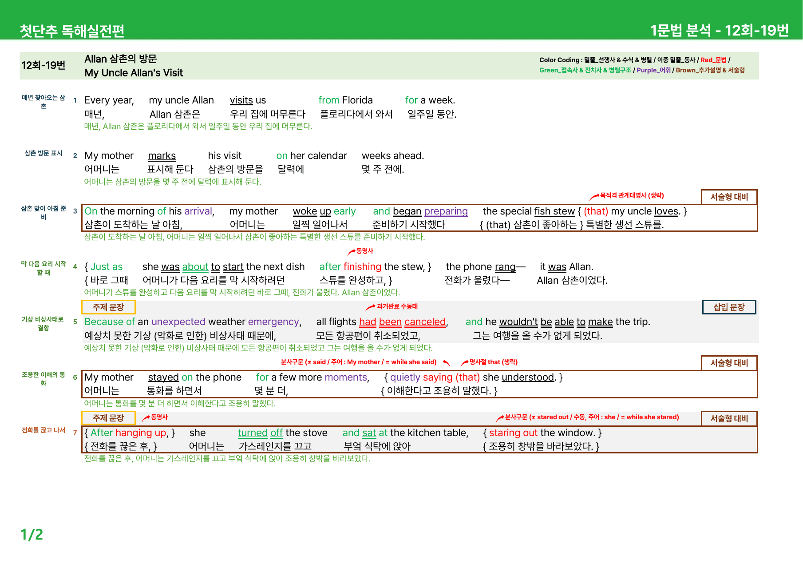Screen dimensions: 803x568
Task: Click the purple word 'arrival' in sentence 3
Action: click(x=198, y=211)
